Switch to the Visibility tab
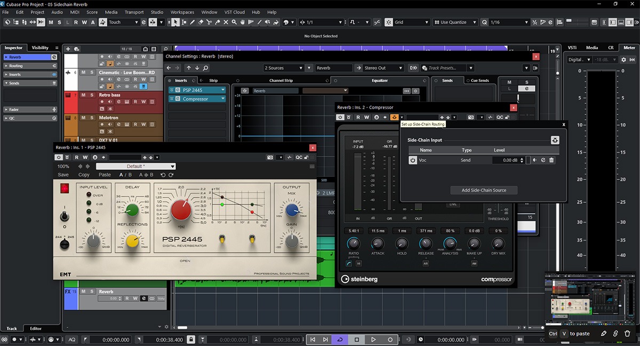Screen dimensions: 640x346 pyautogui.click(x=40, y=48)
